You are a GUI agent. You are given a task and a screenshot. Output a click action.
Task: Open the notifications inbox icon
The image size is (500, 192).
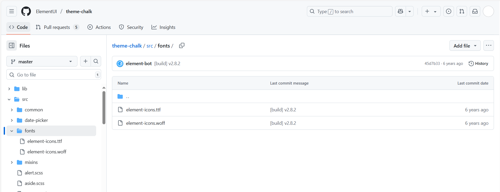475,11
